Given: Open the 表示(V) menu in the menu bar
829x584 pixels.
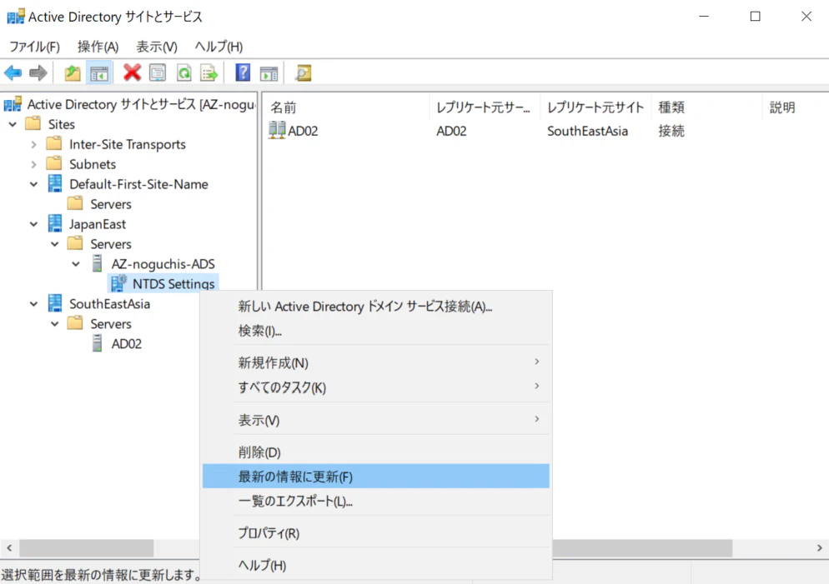Looking at the screenshot, I should pyautogui.click(x=157, y=47).
